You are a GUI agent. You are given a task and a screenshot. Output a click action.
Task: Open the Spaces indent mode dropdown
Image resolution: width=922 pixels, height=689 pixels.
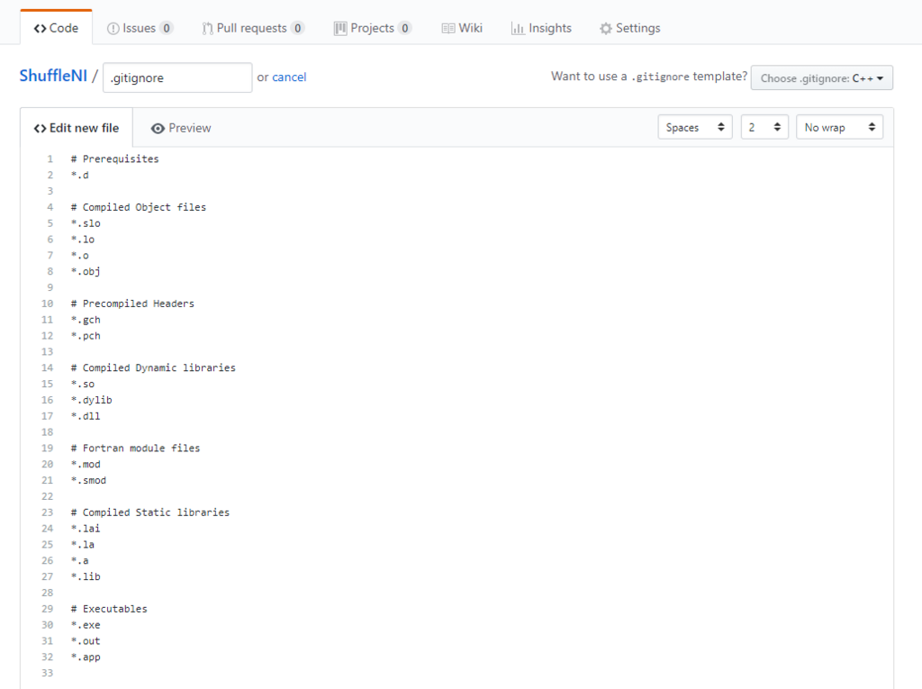[695, 127]
